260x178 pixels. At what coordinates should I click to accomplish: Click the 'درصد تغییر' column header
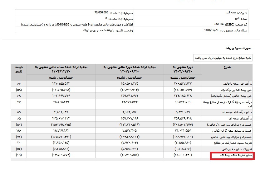pos(18,69)
